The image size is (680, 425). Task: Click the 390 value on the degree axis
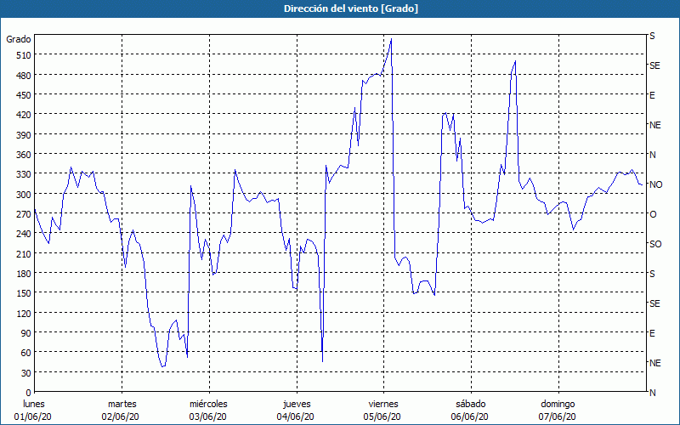24,135
